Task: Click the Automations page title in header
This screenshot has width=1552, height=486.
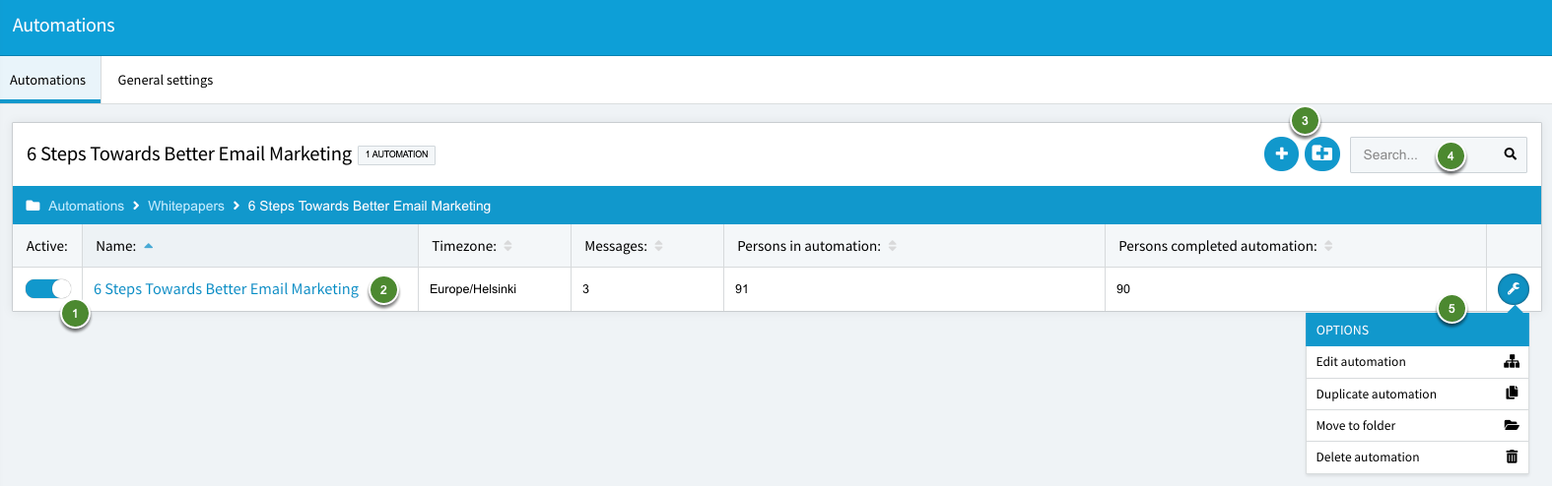Action: (x=64, y=26)
